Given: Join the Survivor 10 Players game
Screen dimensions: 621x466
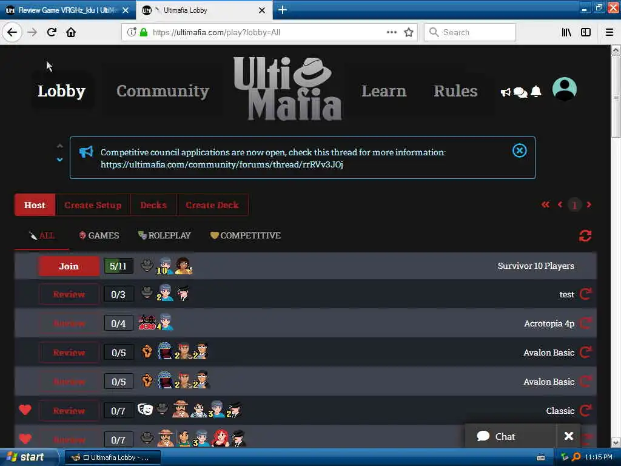Looking at the screenshot, I should pos(69,266).
